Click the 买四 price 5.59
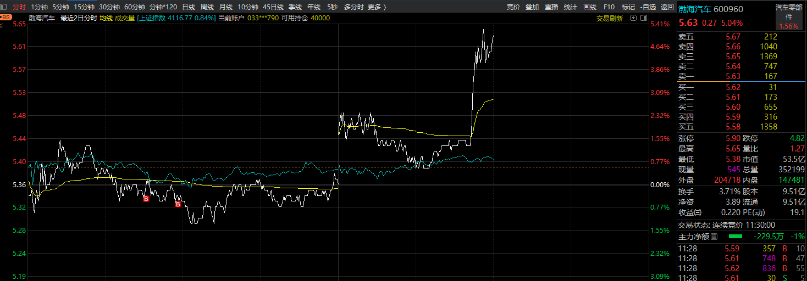The image size is (807, 281). tap(733, 117)
